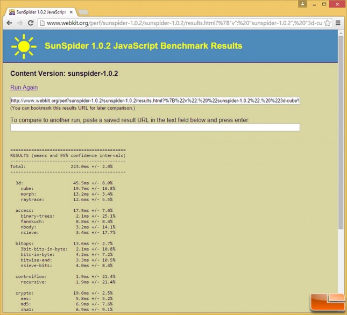This screenshot has height=315, width=347.
Task: Click the 'binary-trees:' result row
Action: click(68, 216)
